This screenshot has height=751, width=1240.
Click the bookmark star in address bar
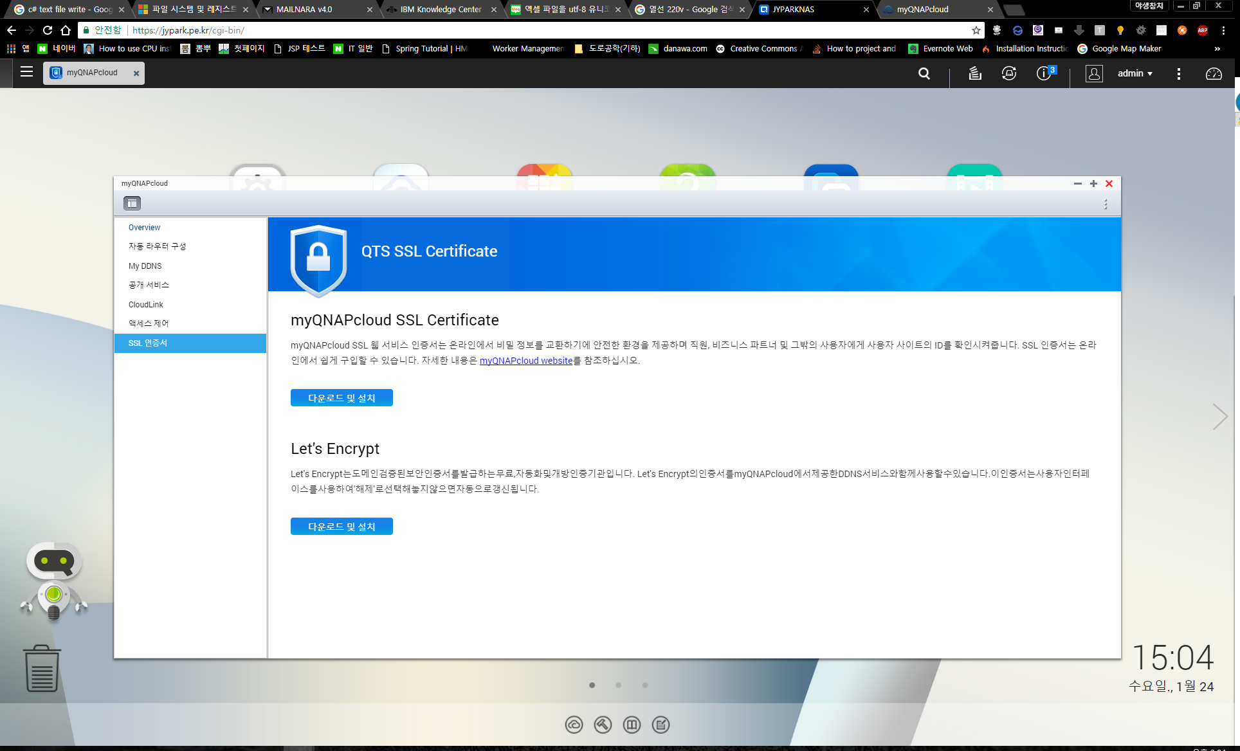coord(976,30)
